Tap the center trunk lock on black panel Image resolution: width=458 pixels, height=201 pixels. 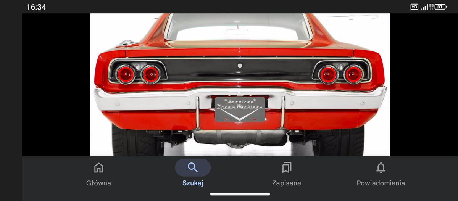pos(240,65)
